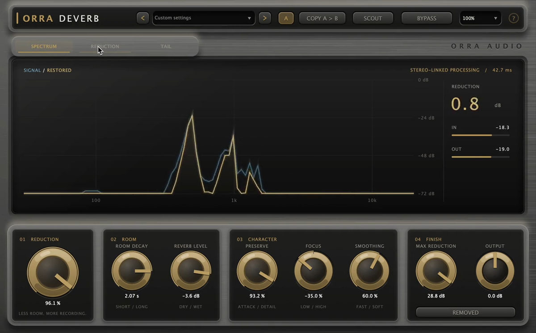Screen dimensions: 536x333
Task: Click the 93.2 % preserve value
Action: (x=257, y=296)
